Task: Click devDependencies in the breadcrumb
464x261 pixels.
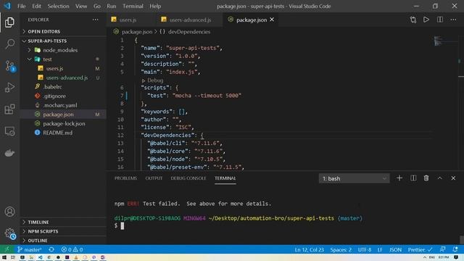Action: coord(189,32)
